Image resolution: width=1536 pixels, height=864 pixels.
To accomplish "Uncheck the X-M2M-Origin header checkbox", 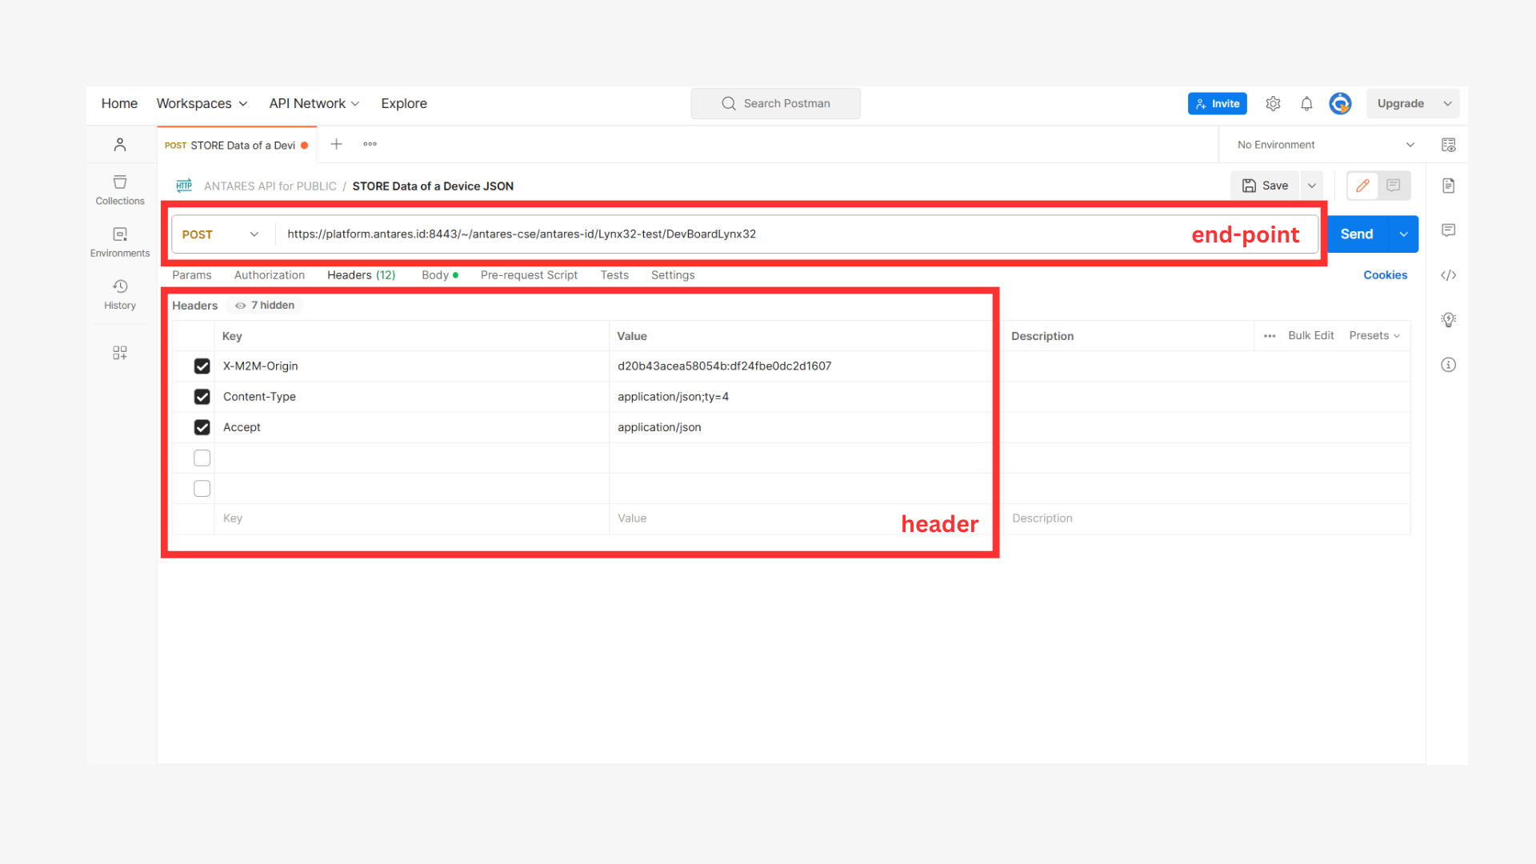I will click(202, 366).
